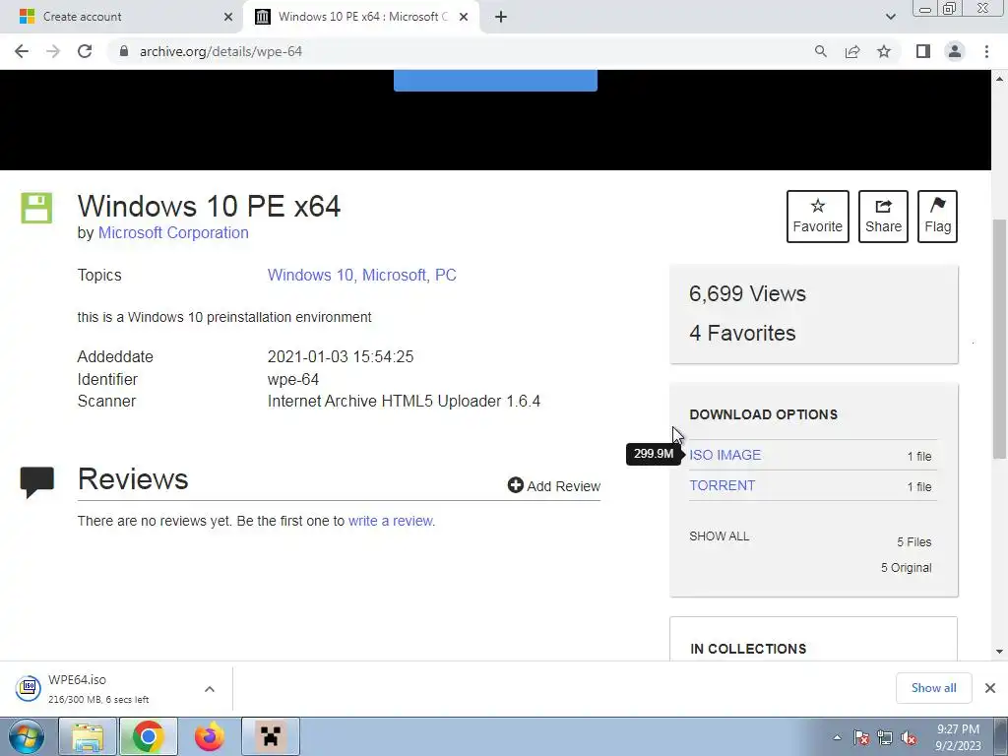This screenshot has height=756, width=1008.
Task: Close the Windows 10 PE x64 tab
Action: click(x=464, y=17)
